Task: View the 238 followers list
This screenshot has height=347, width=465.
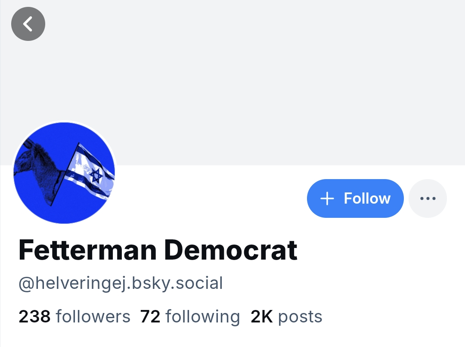Action: [74, 316]
